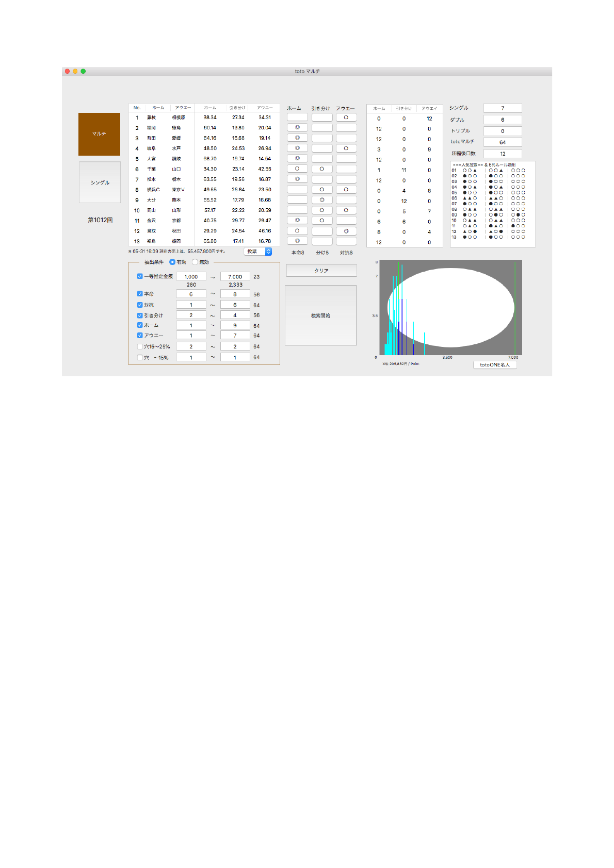Screen dimensions: 614x868
Task: Switch to the シングル mode button
Action: click(100, 182)
